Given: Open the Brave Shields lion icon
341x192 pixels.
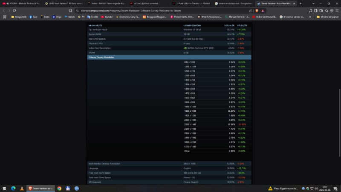Looking at the screenshot, I should 257,11.
